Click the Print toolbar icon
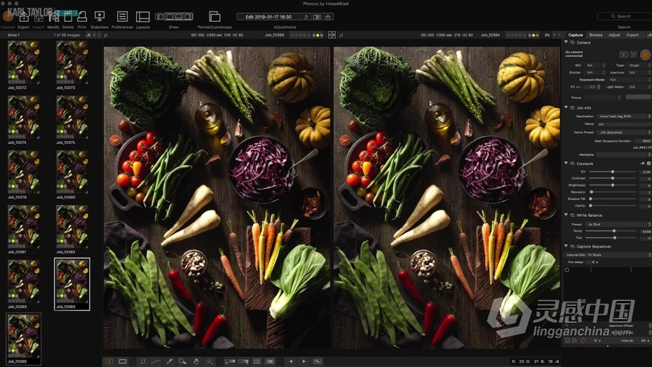The width and height of the screenshot is (652, 367). pyautogui.click(x=82, y=17)
